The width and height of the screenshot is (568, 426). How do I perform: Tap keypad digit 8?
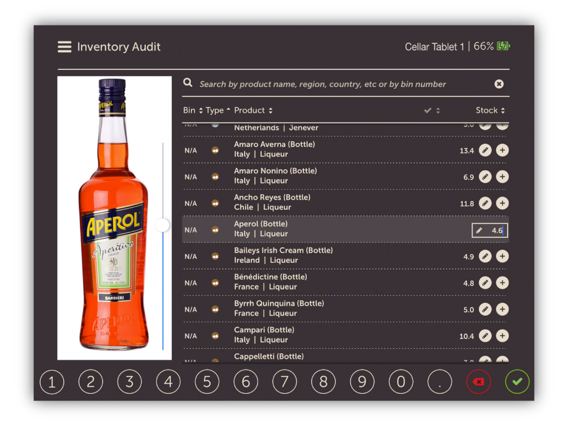(x=323, y=382)
